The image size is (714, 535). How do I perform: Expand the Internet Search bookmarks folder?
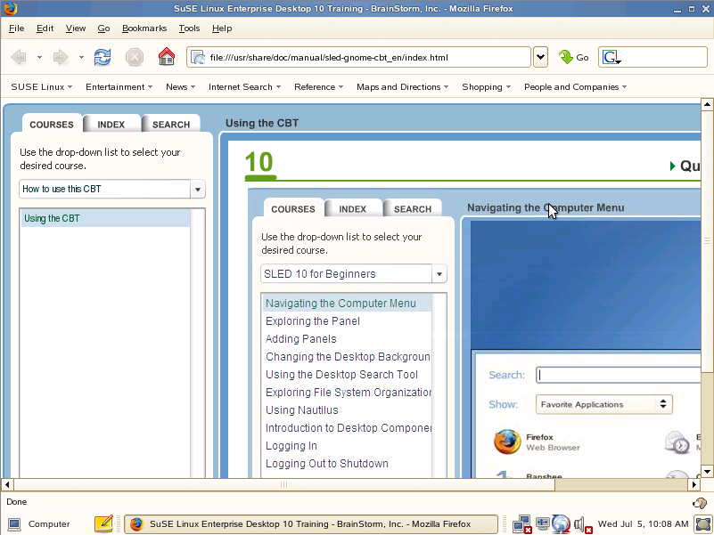click(x=244, y=87)
